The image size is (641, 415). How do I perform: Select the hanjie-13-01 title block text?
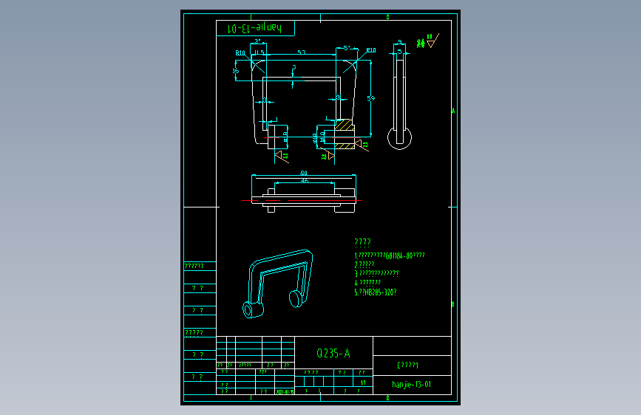pos(411,385)
